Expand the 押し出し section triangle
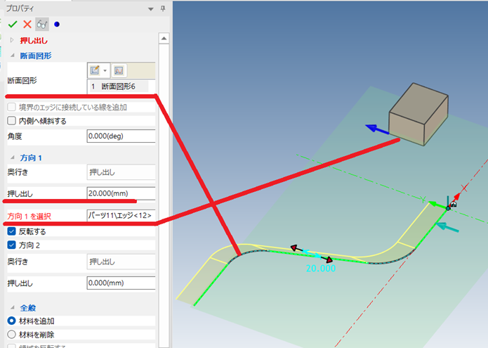Image resolution: width=488 pixels, height=348 pixels. point(12,41)
